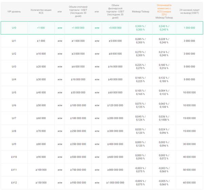Click the "Количество ваших KCS" column header

(41, 12)
